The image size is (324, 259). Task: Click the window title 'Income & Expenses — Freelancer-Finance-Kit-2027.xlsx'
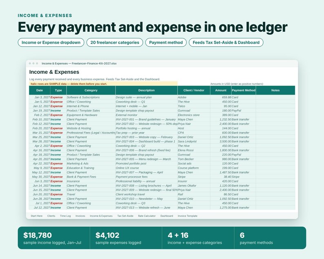79,63
